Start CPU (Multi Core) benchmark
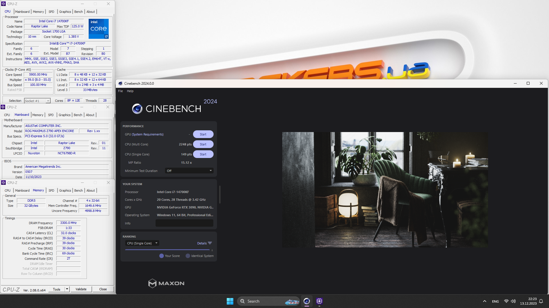This screenshot has width=549, height=308. (203, 144)
